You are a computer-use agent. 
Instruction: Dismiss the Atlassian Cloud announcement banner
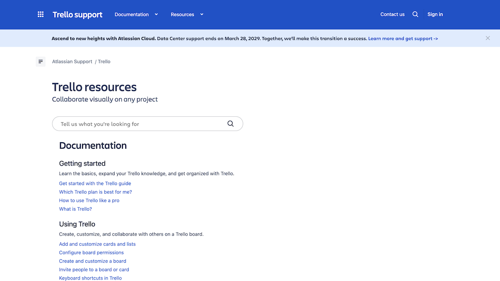click(487, 38)
